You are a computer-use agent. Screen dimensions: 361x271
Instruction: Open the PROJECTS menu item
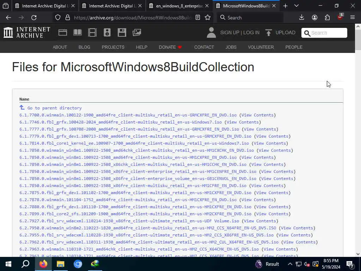113,47
